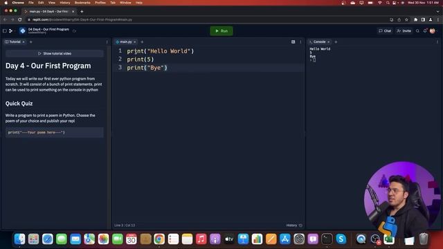Toggle the Replit sidebar panel icon
The width and height of the screenshot is (443, 249).
point(5,30)
